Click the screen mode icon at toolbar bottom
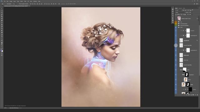Image resolution: width=200 pixels, height=112 pixels. (2, 55)
